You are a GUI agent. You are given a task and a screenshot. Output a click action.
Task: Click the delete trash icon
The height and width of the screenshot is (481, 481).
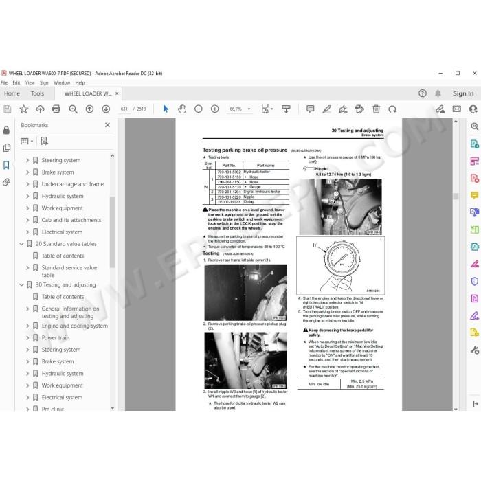click(x=376, y=109)
